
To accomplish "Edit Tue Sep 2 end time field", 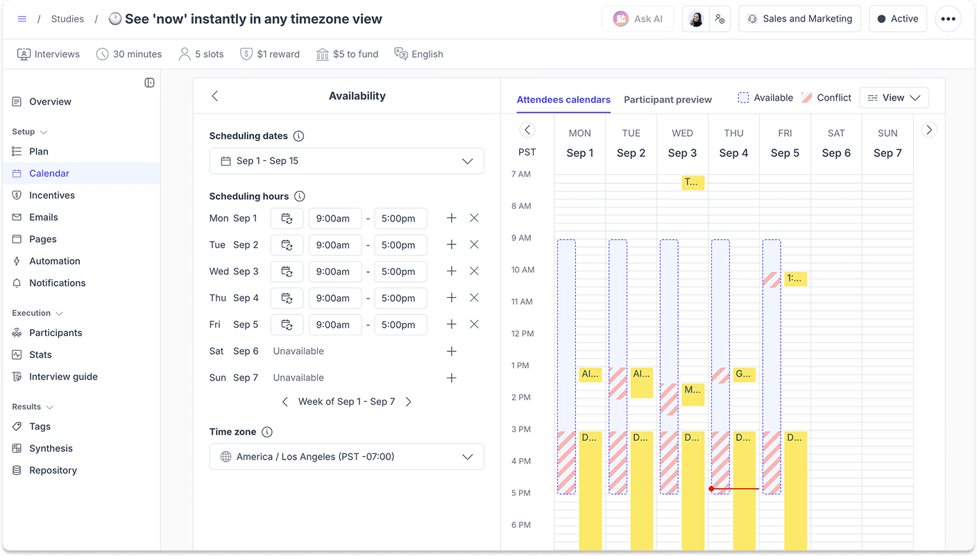I will [x=400, y=245].
